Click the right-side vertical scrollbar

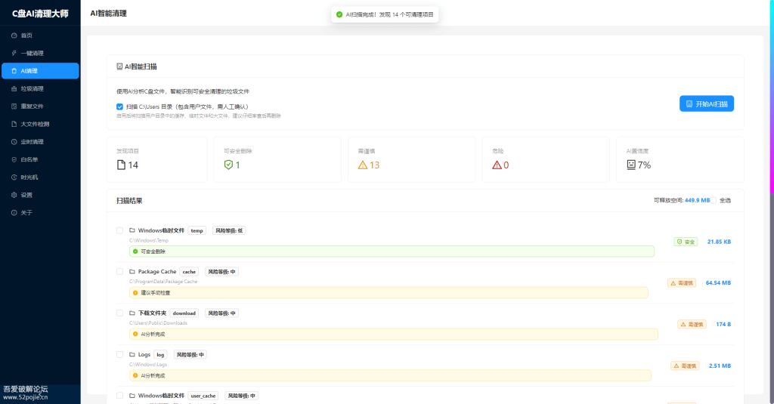(x=771, y=113)
